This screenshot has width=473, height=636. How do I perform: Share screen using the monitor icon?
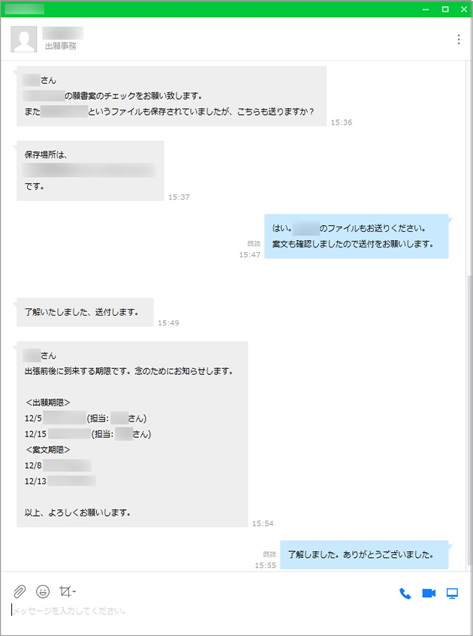[x=452, y=593]
